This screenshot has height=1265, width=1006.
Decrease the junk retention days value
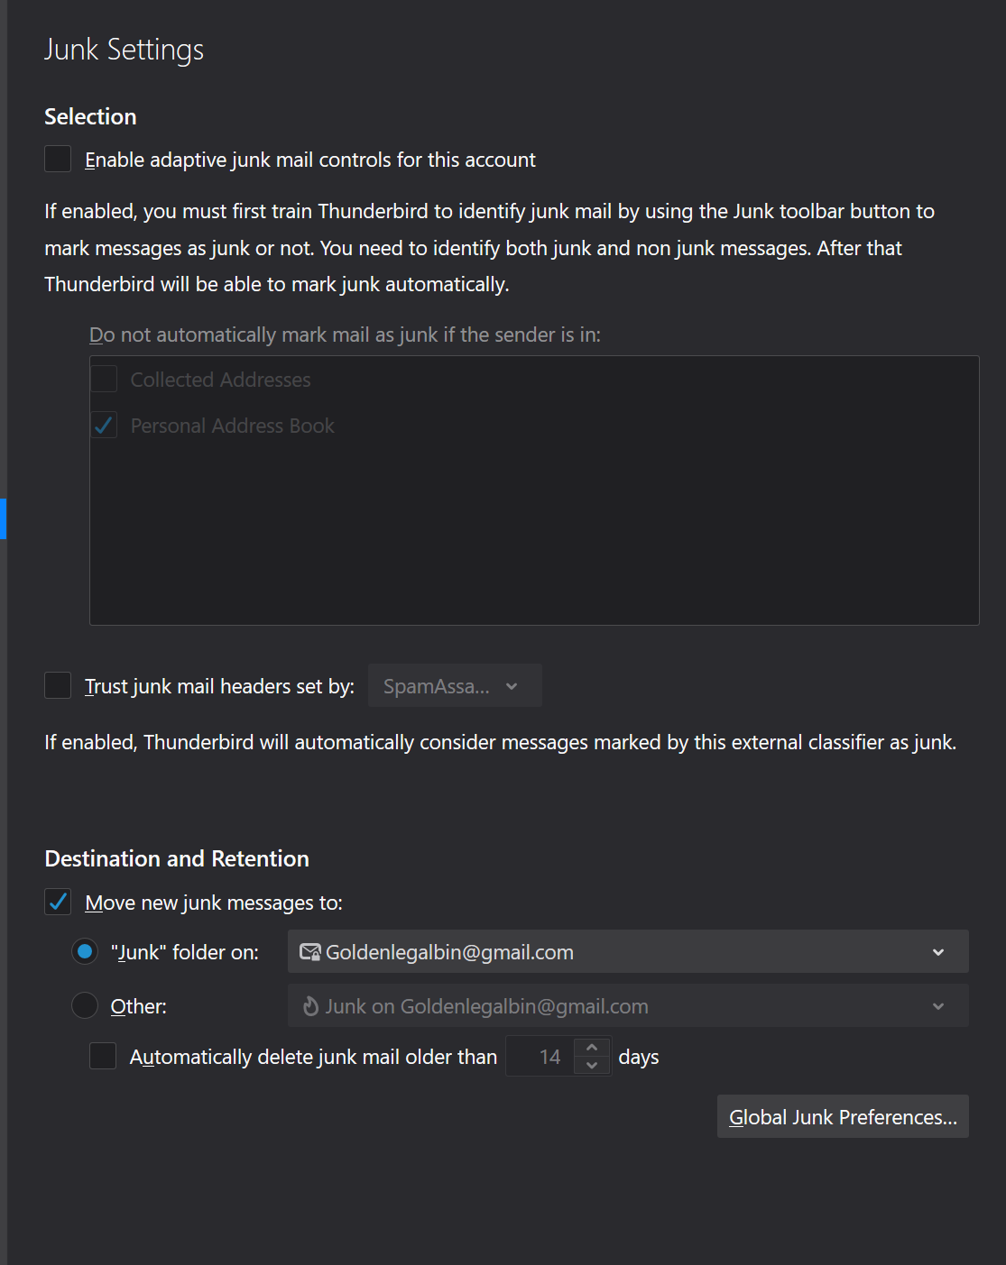[592, 1066]
